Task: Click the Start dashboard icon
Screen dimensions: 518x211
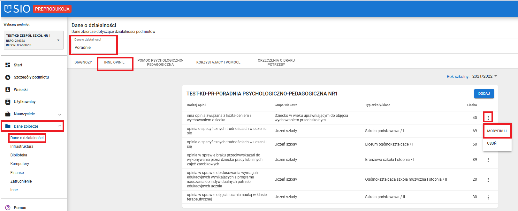Action: coord(8,65)
